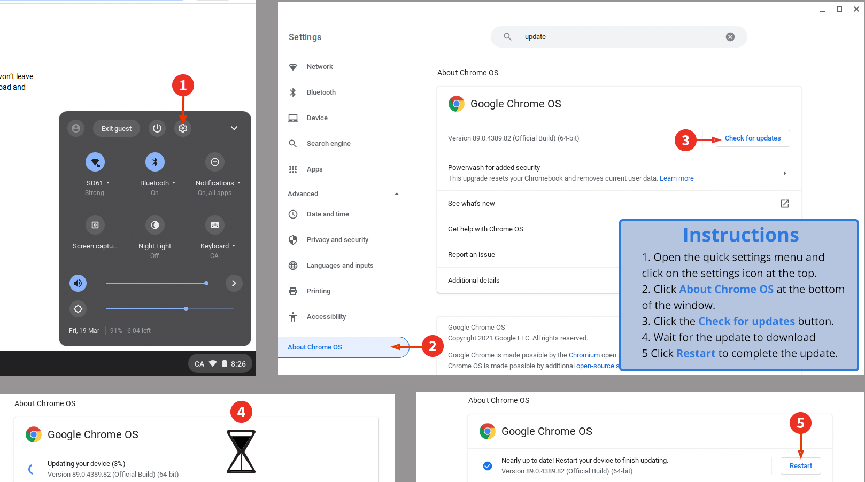The image size is (865, 482).
Task: Toggle the Night Light setting
Action: pyautogui.click(x=155, y=225)
